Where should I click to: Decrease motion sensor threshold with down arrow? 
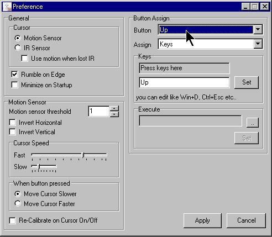coord(114,114)
